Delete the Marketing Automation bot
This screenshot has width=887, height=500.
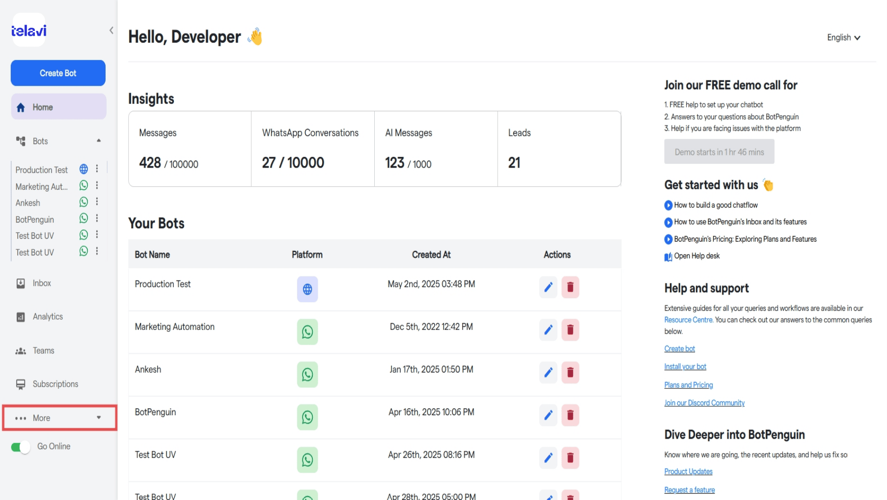point(570,330)
